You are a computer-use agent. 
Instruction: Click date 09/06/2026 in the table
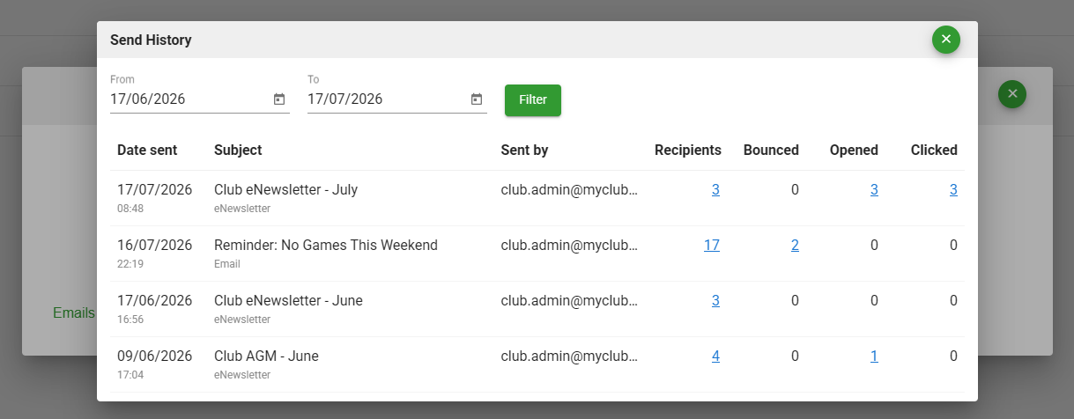[x=154, y=356]
